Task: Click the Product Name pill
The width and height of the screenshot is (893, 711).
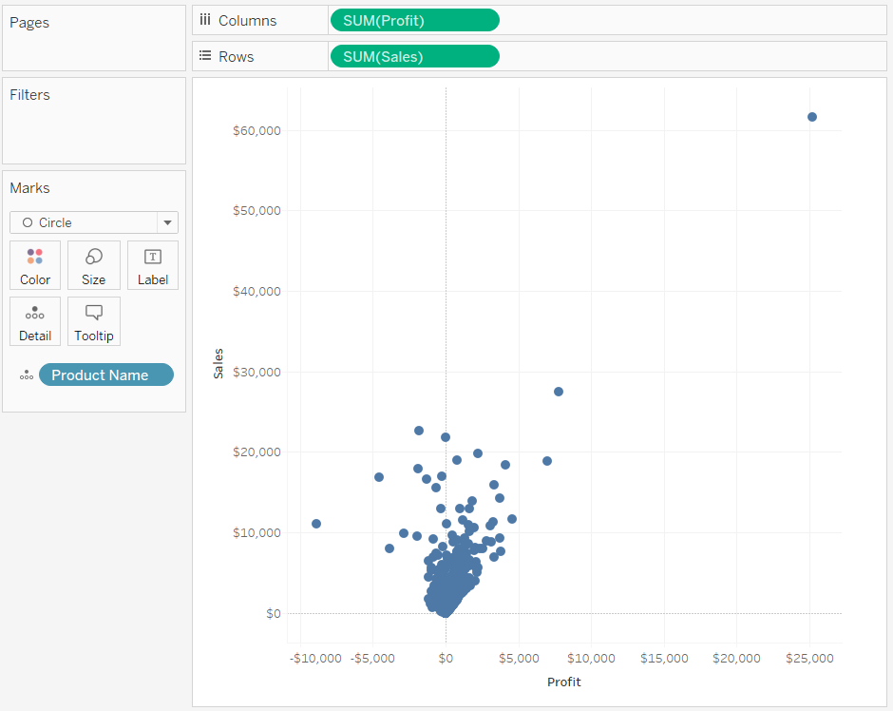Action: coord(106,375)
